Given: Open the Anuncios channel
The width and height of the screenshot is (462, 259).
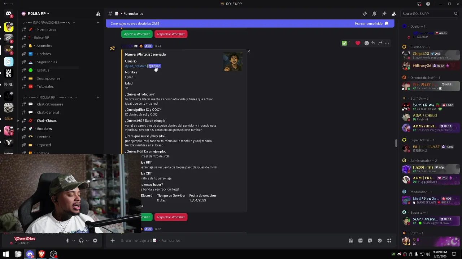Looking at the screenshot, I should pos(44,46).
